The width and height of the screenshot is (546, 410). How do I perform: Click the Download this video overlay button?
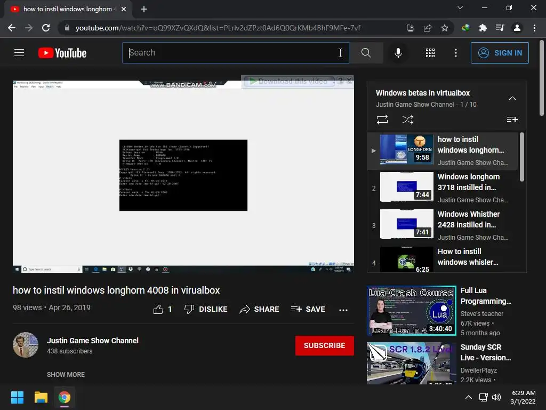288,81
